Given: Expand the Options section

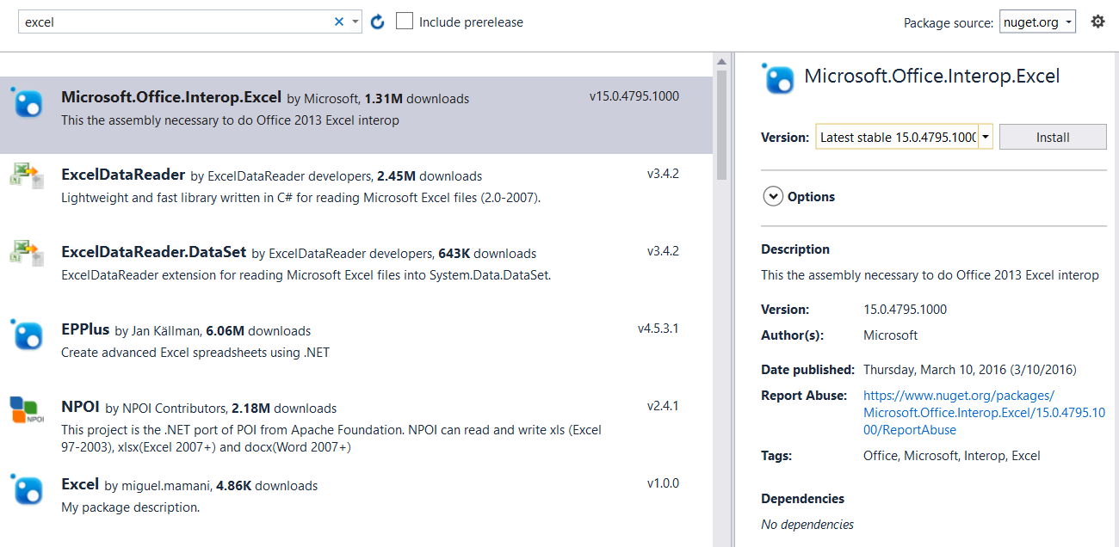Looking at the screenshot, I should (x=773, y=196).
